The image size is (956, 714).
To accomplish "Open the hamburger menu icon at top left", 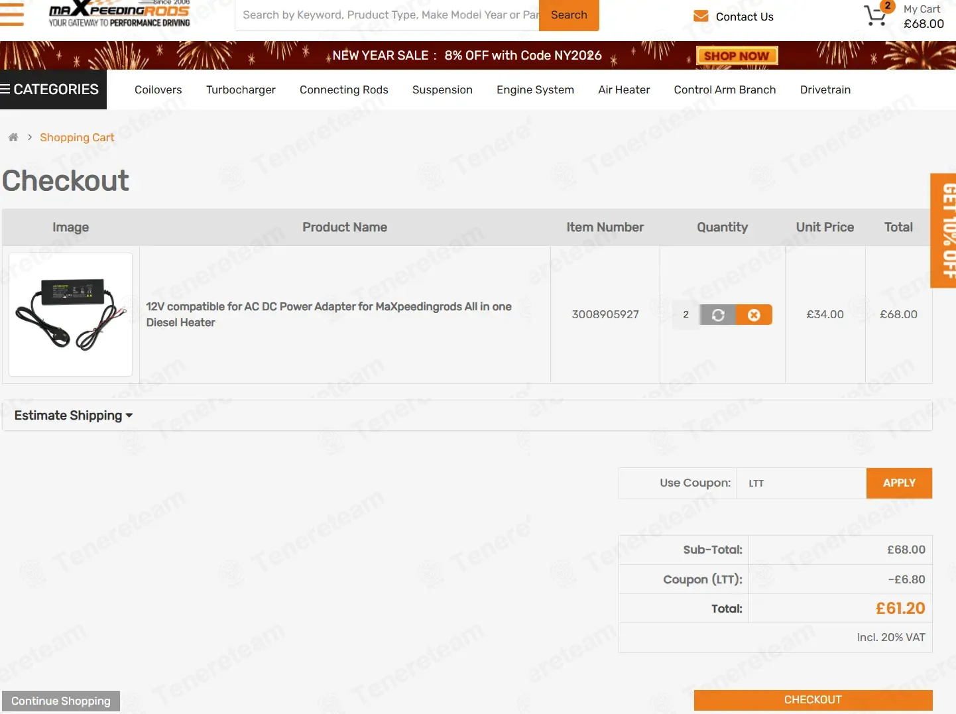I will 12,15.
